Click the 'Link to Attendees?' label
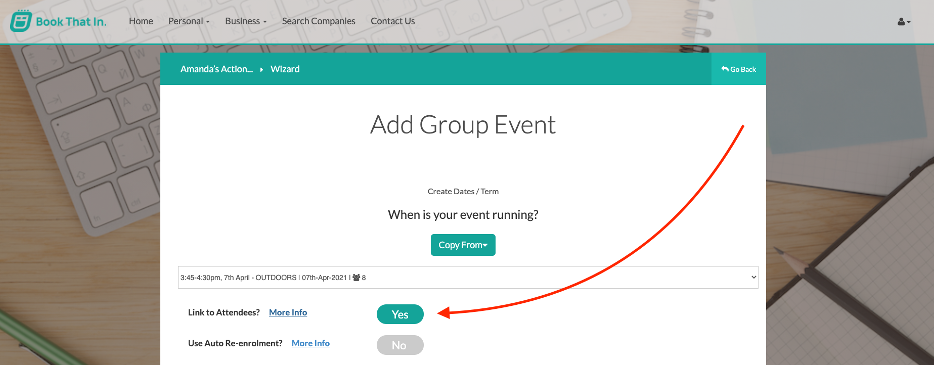The image size is (934, 365). click(224, 312)
